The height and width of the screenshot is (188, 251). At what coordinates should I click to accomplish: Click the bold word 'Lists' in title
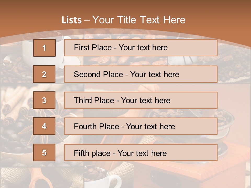click(72, 20)
